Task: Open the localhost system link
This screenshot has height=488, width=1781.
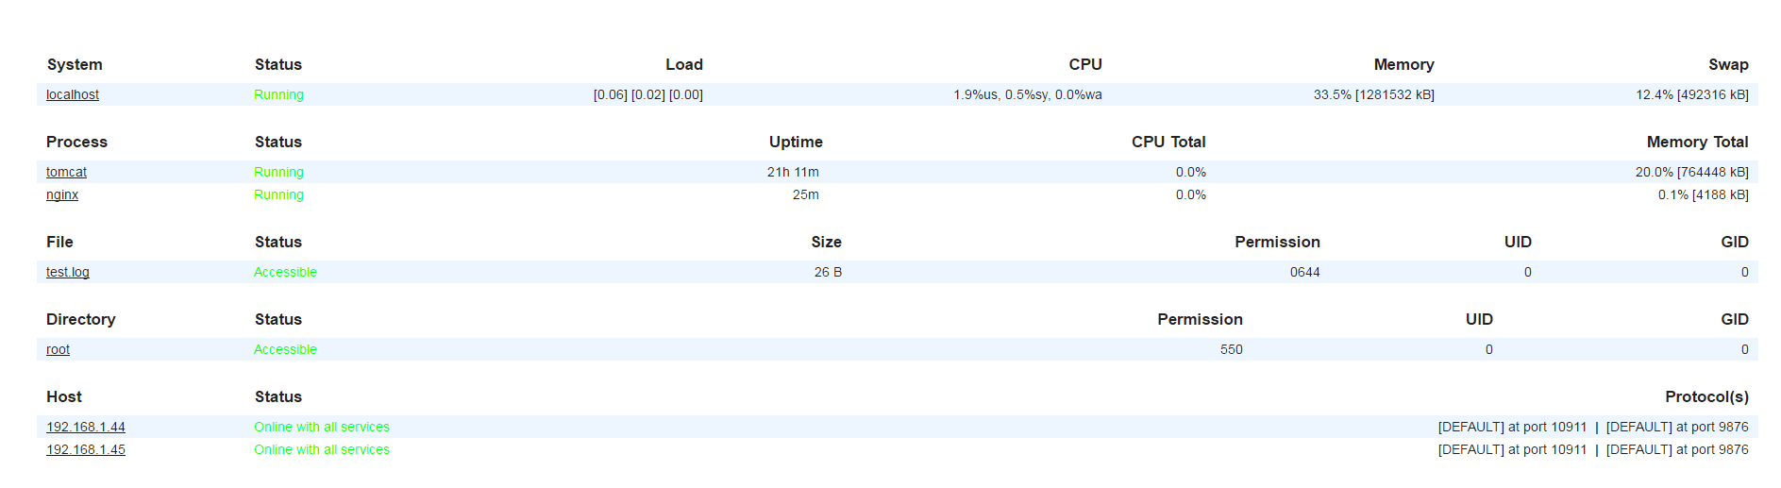Action: point(73,94)
